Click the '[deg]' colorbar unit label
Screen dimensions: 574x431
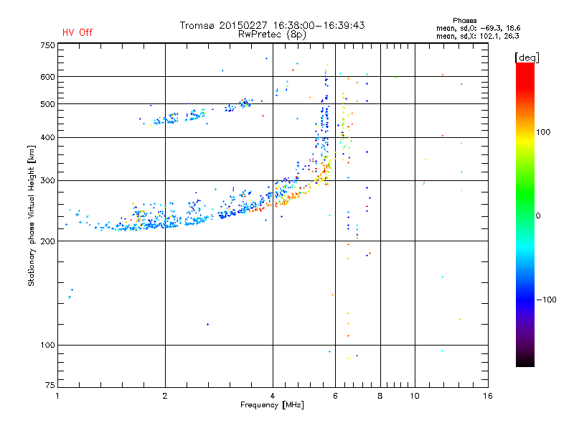click(x=527, y=57)
